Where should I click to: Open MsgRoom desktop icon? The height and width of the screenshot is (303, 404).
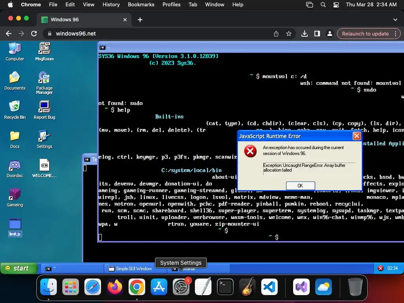click(44, 51)
